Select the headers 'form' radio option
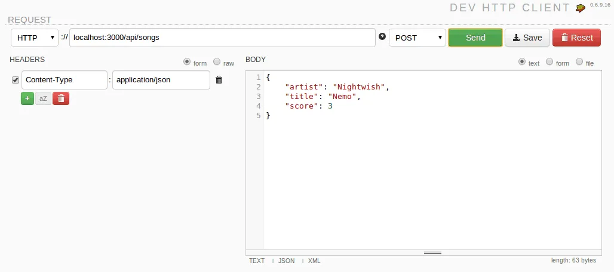The width and height of the screenshot is (614, 272). click(187, 62)
